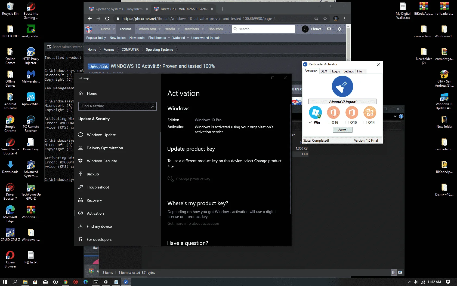This screenshot has width=457, height=286.
Task: Click the Unanswered threads link
Action: click(206, 38)
